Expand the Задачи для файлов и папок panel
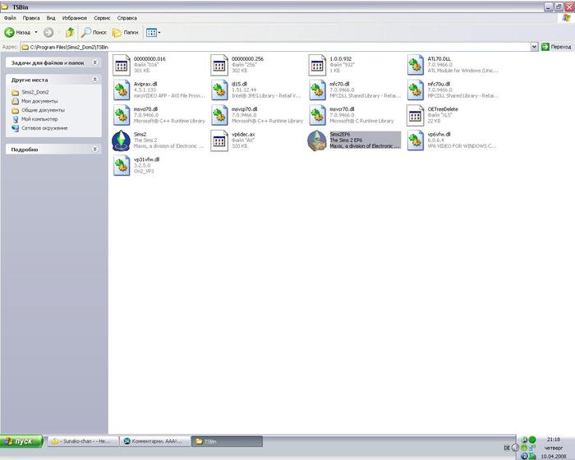This screenshot has width=575, height=460. point(95,62)
